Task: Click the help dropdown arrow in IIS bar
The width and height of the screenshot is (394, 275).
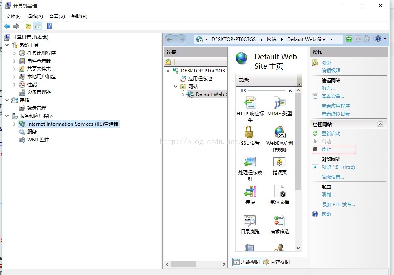Action: pos(385,39)
